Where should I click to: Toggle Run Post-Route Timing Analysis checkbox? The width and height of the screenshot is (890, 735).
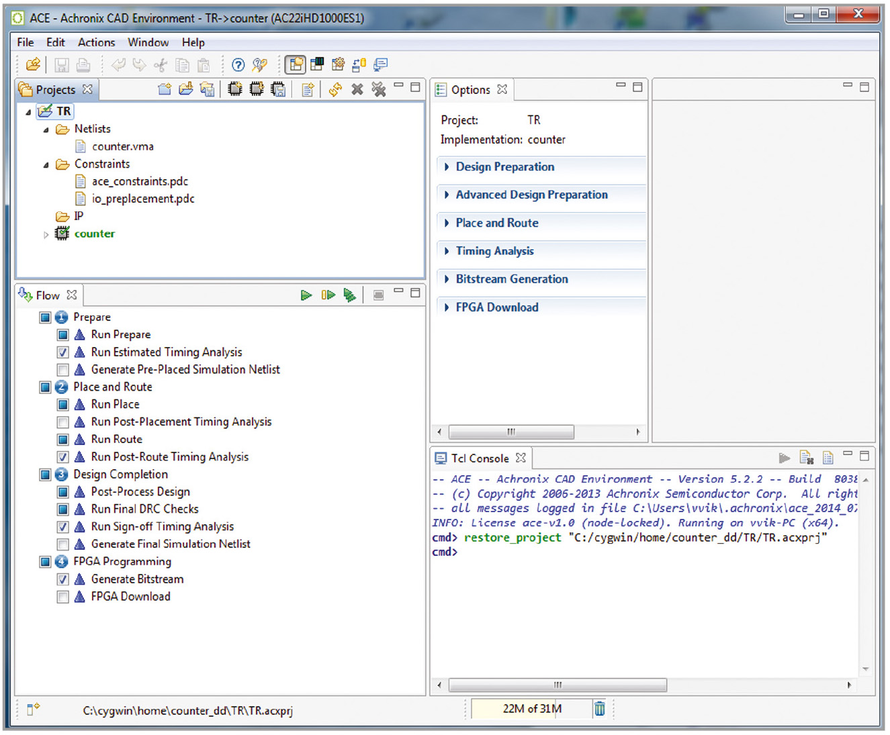pos(62,457)
